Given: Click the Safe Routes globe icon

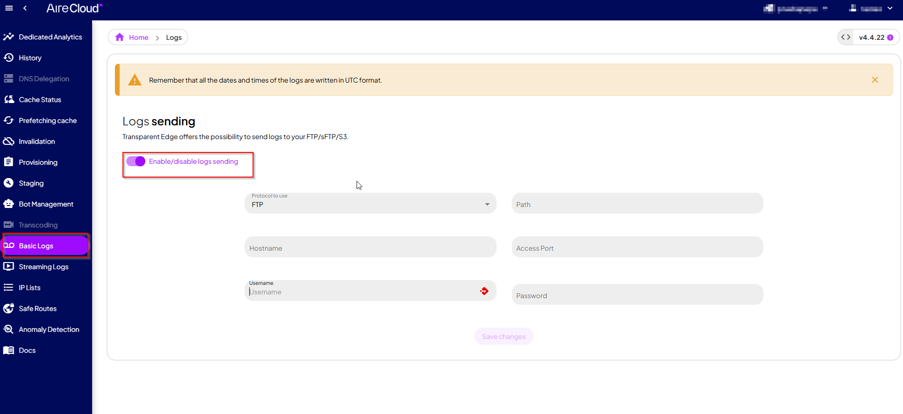Looking at the screenshot, I should click(x=9, y=308).
